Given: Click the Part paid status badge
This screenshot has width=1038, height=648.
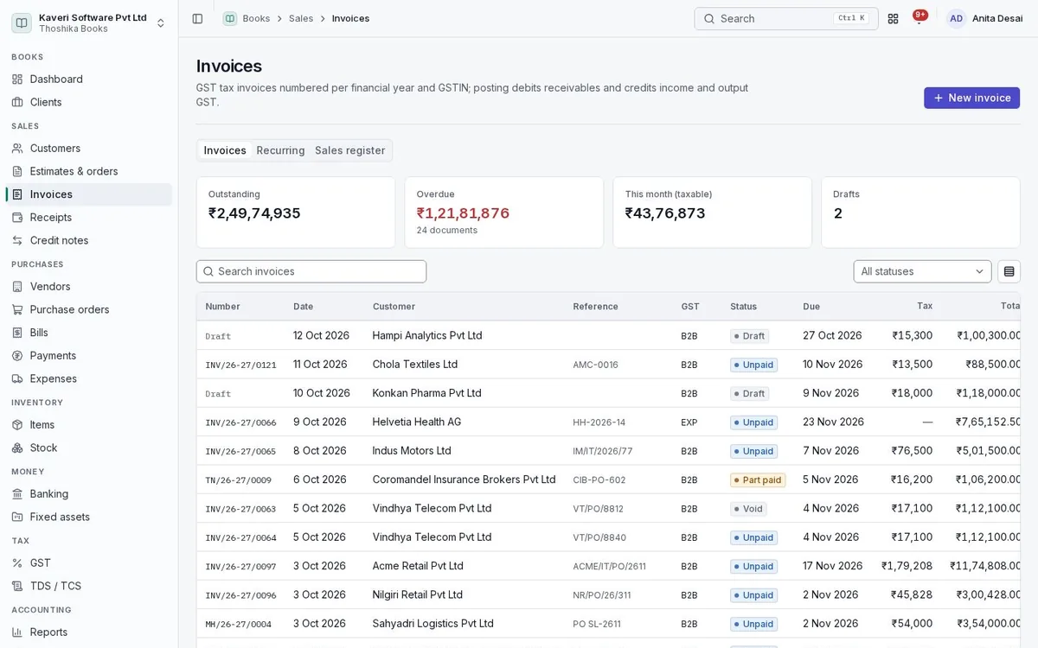Looking at the screenshot, I should [758, 480].
